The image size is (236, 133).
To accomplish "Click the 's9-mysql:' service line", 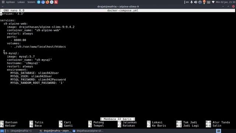I will click(x=11, y=53).
